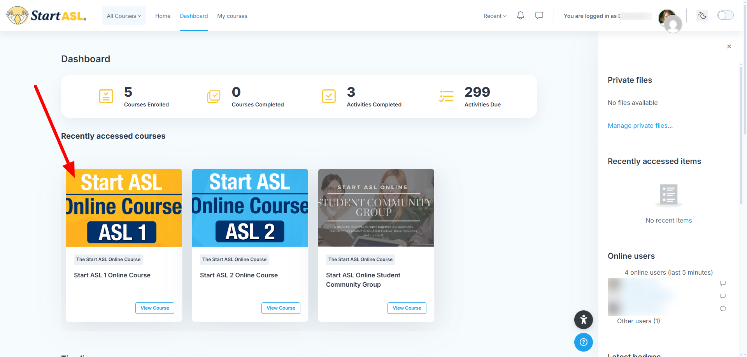Viewport: 747px width, 357px height.
Task: Open Manage private files link
Action: (x=640, y=125)
